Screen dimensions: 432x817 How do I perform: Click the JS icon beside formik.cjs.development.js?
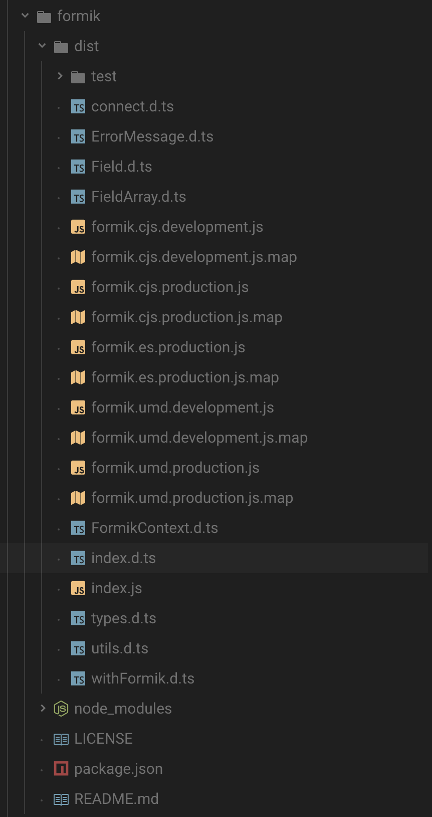(79, 227)
